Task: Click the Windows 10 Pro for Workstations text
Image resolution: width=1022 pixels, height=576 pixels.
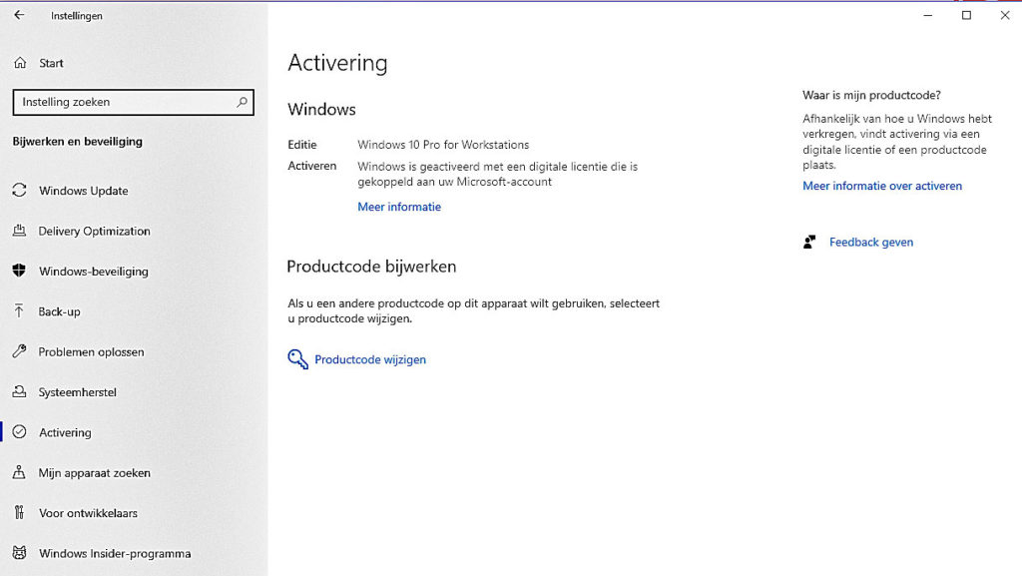Action: [443, 145]
